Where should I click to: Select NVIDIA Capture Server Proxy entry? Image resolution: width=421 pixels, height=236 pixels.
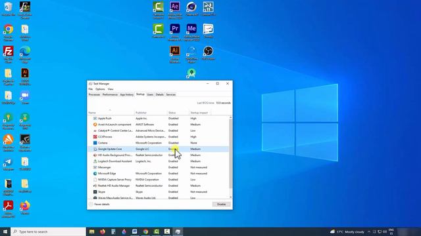pyautogui.click(x=159, y=180)
